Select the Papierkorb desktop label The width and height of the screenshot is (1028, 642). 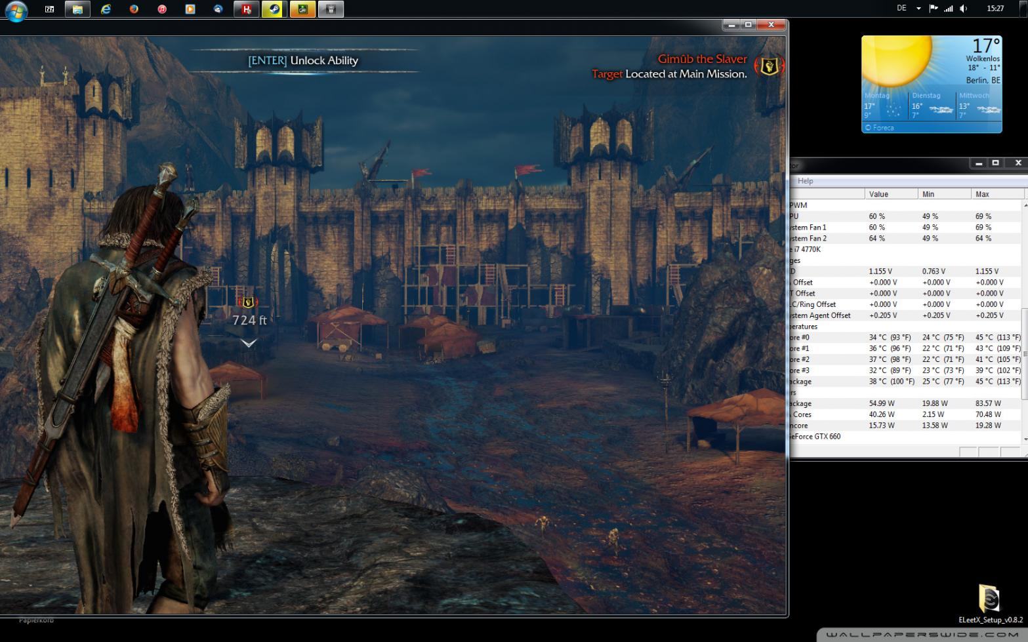pos(36,620)
